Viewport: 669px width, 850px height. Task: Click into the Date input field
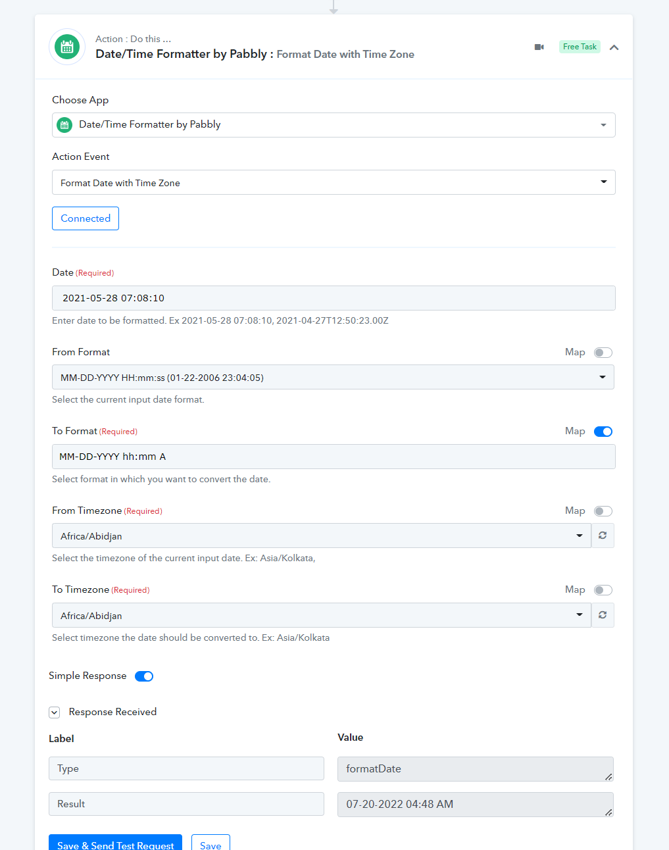click(x=334, y=298)
